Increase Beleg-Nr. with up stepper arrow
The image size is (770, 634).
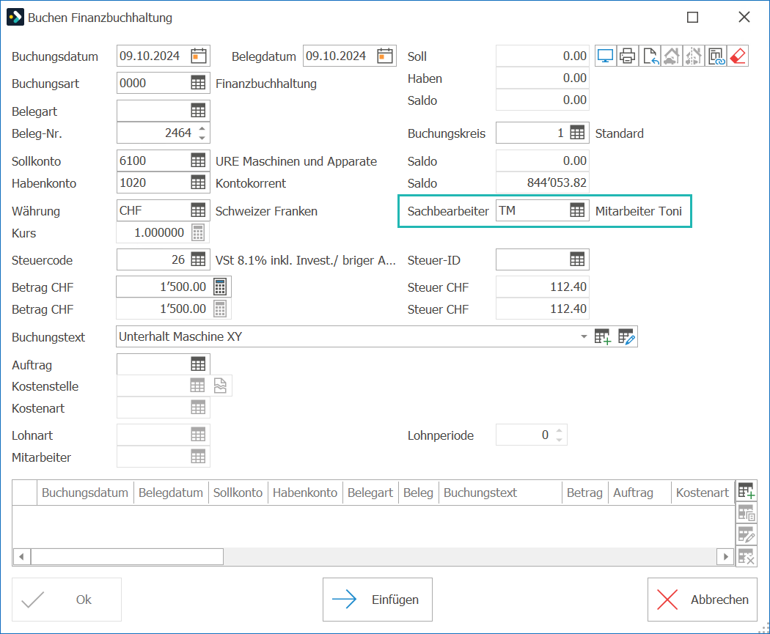[x=202, y=128]
